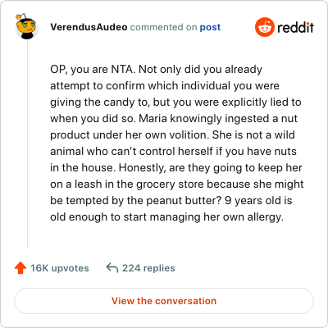Click the VerendusAudeo Snoo avatar
This screenshot has height=328, width=328.
26,26
